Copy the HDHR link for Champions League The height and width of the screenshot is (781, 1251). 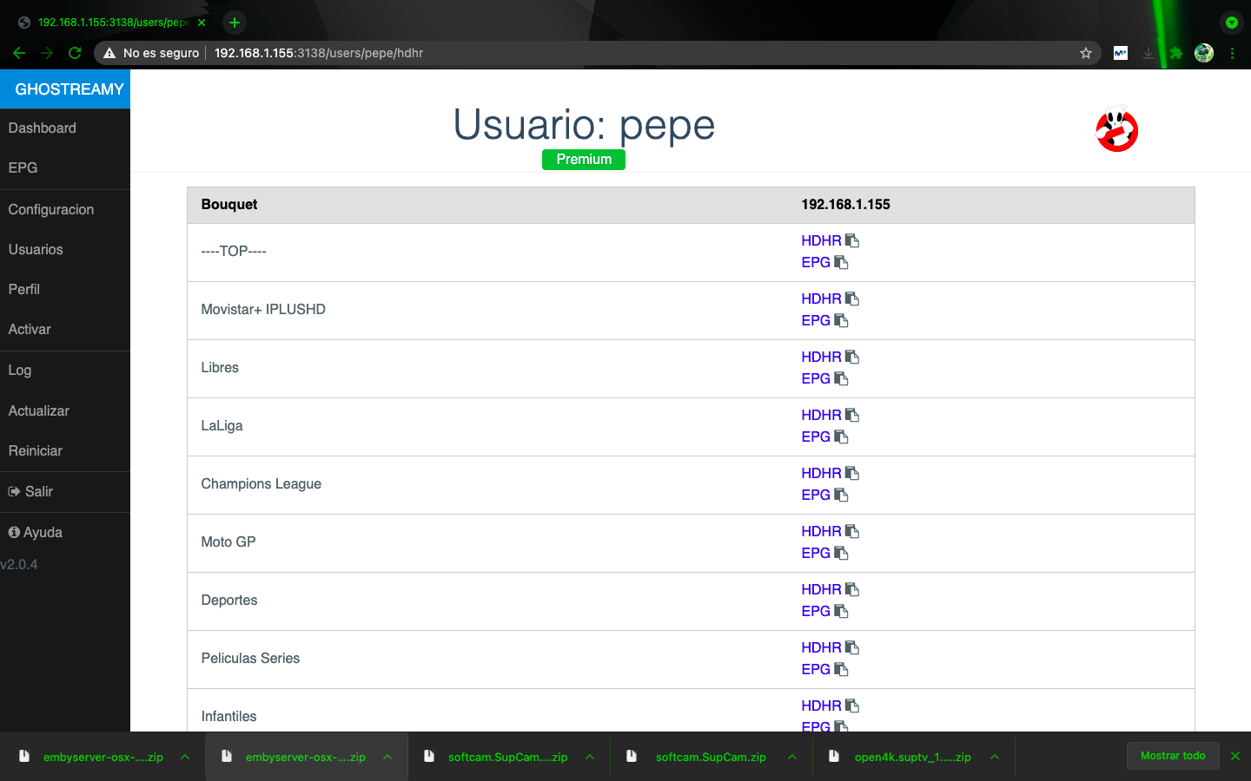(852, 473)
